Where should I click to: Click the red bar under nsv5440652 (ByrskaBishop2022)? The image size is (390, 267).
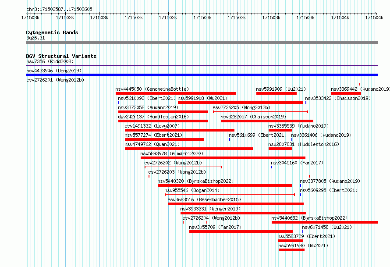pyautogui.click(x=325, y=222)
